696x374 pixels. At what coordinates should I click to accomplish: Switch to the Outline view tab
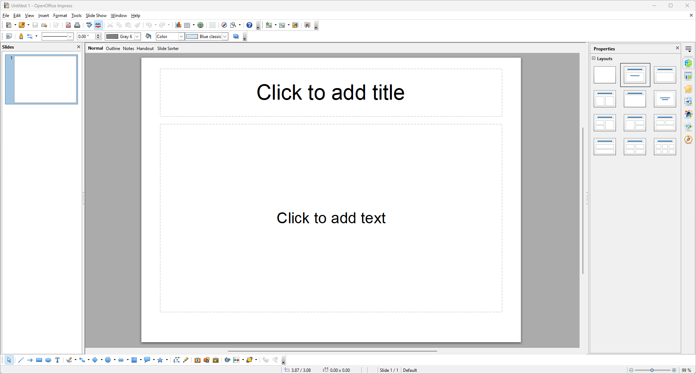click(x=113, y=48)
